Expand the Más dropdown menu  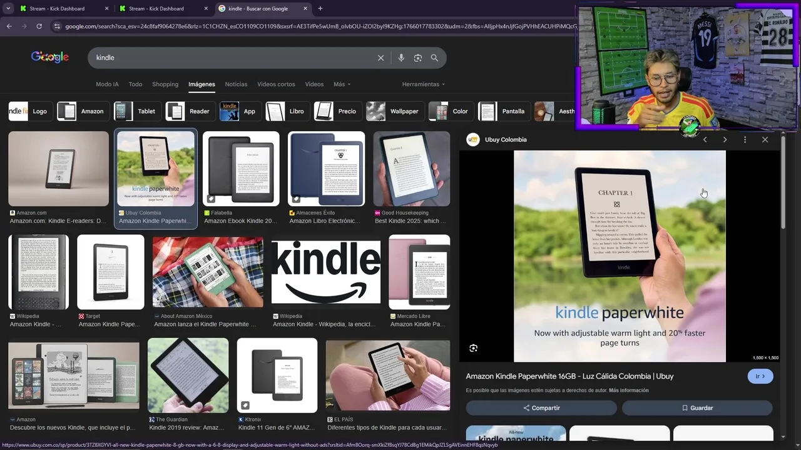tap(342, 84)
